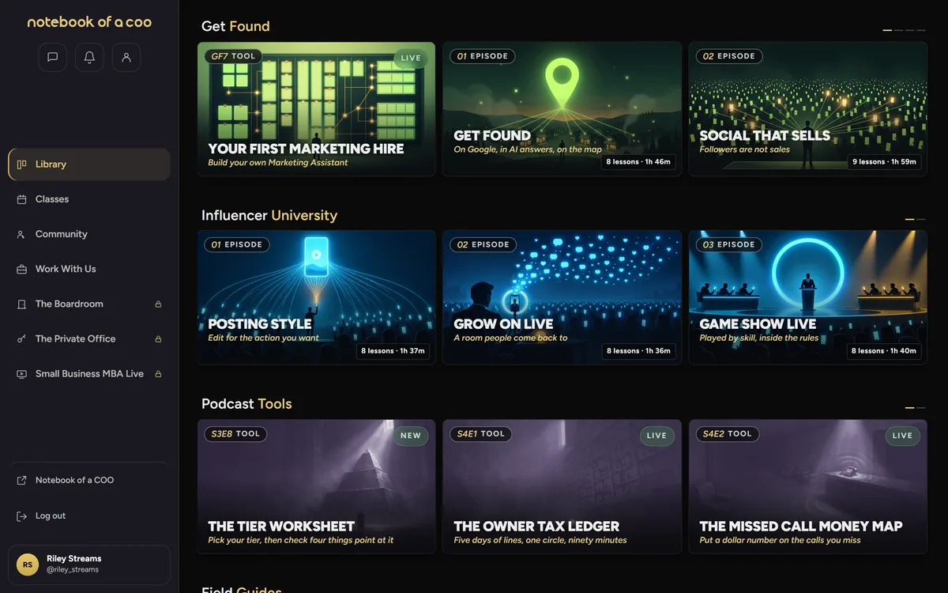Click the @riley_streams handle
Viewport: 948px width, 593px height.
point(73,570)
